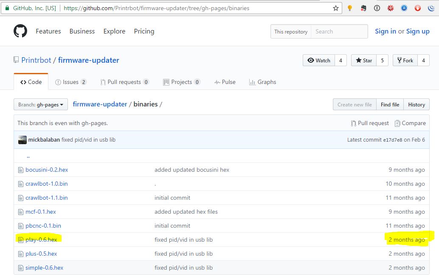The width and height of the screenshot is (439, 279).
Task: Open the plus-0.5.hex file
Action: 41,254
